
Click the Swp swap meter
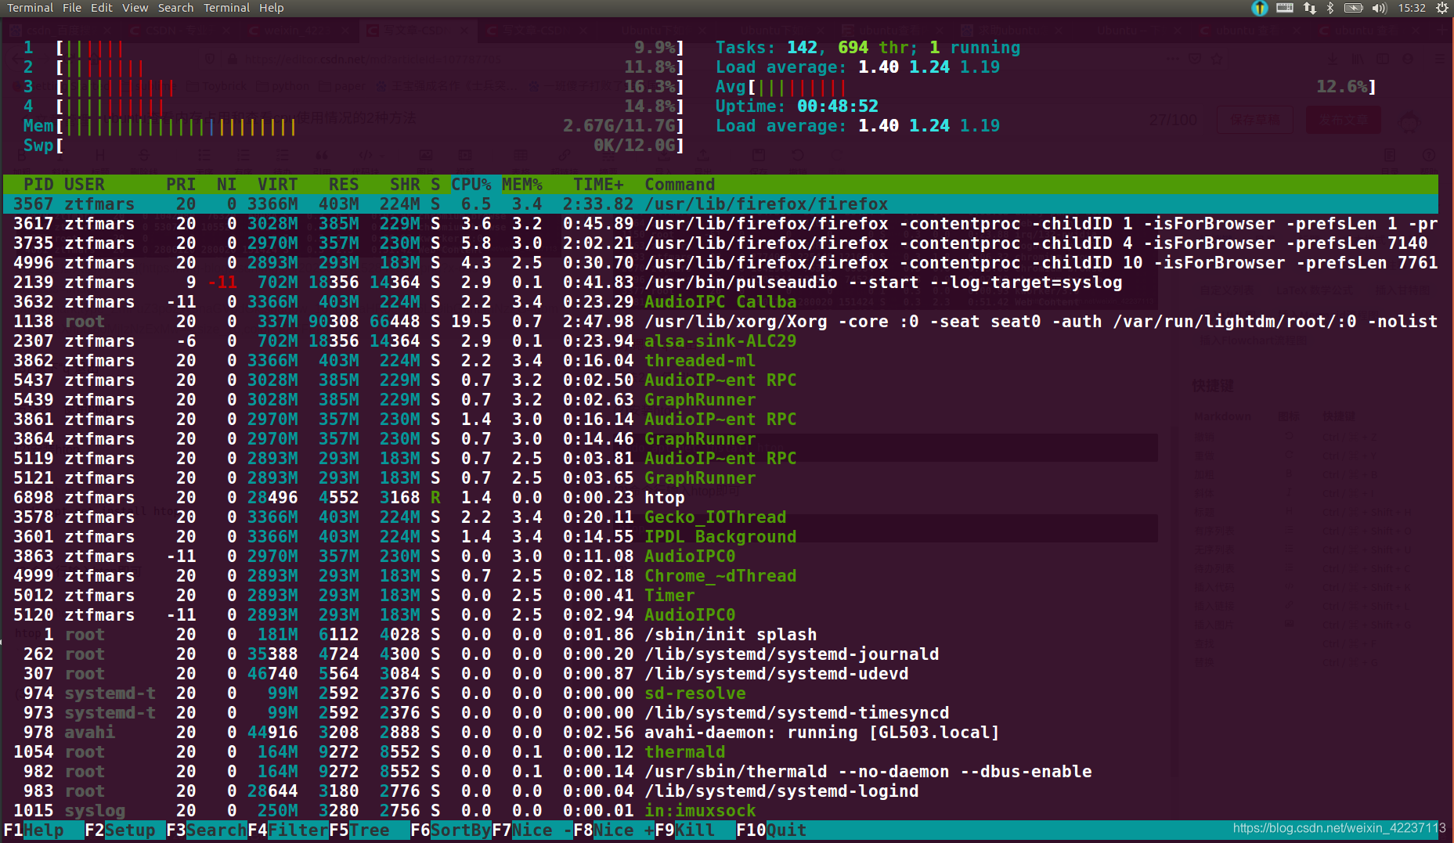point(354,146)
